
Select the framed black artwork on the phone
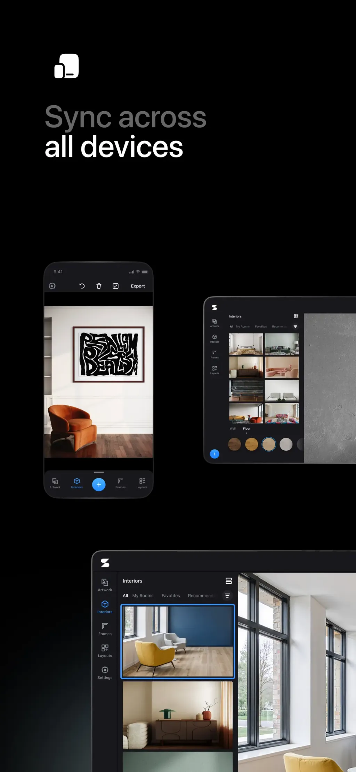[x=108, y=354]
